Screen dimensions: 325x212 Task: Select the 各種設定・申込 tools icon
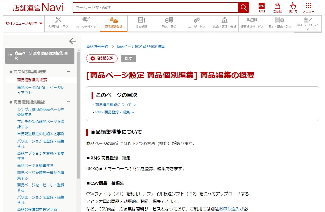pos(58,20)
